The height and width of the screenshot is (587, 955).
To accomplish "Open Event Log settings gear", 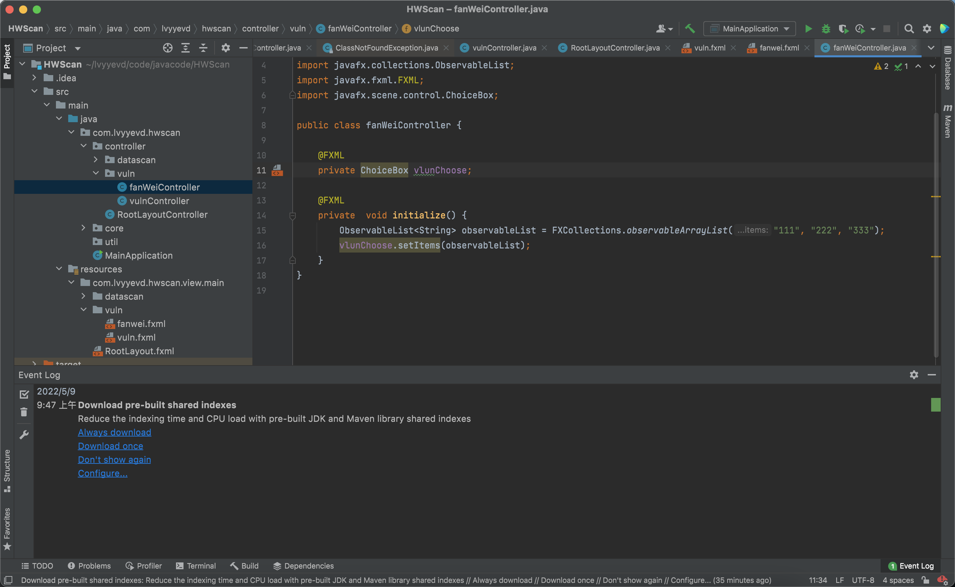I will point(914,375).
